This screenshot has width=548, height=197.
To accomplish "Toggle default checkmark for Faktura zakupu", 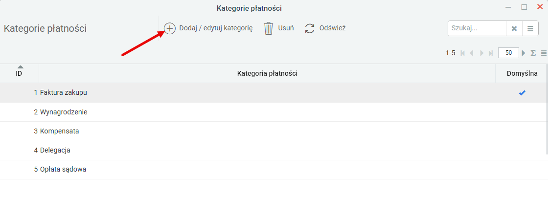I will point(522,93).
